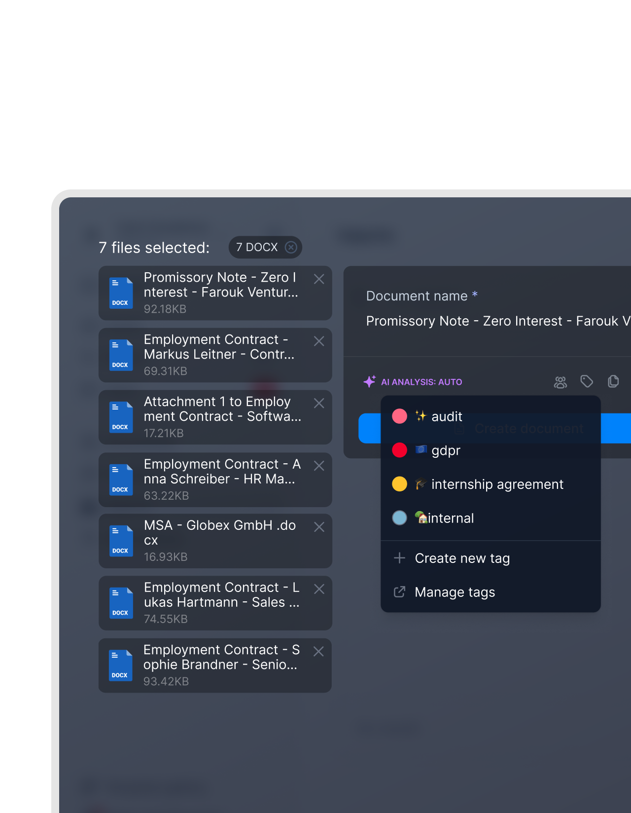The width and height of the screenshot is (631, 813).
Task: Click DOCX icon of Markus Leitner contract
Action: point(121,355)
